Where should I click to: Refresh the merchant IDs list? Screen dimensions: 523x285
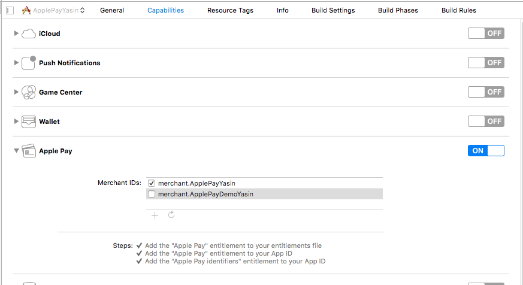(x=171, y=215)
